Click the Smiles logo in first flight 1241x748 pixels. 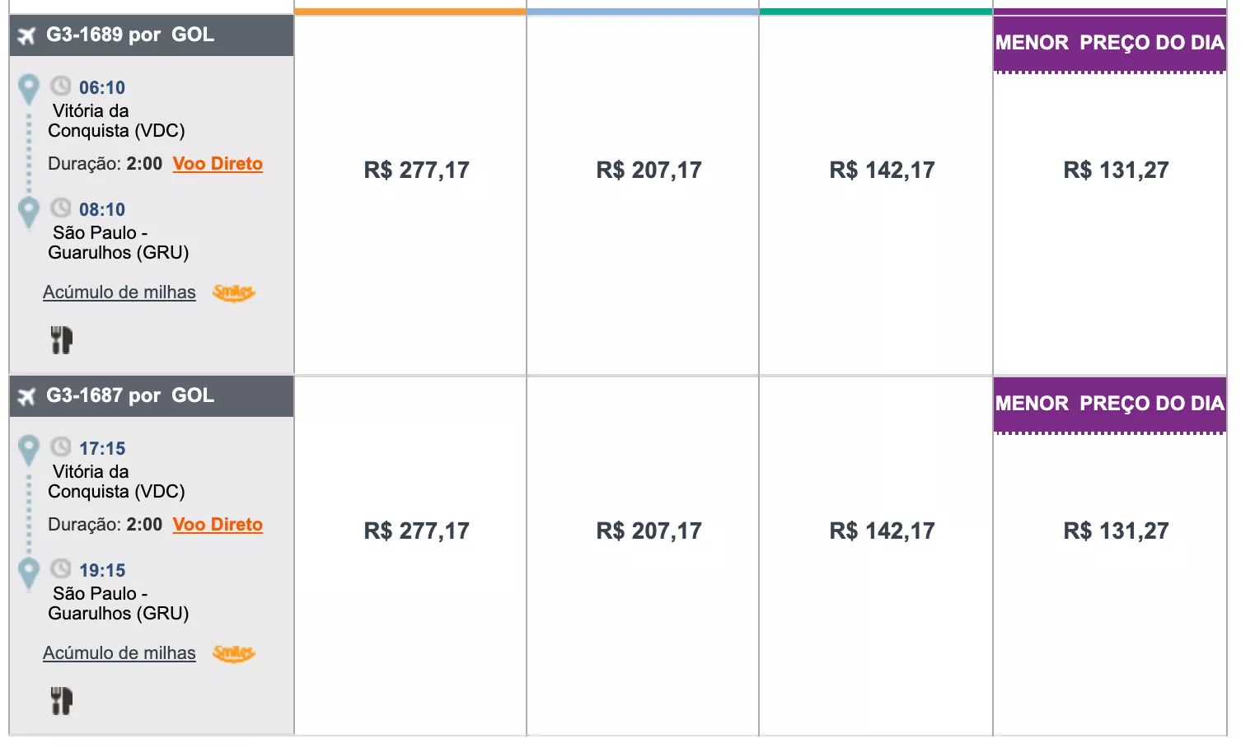tap(234, 292)
